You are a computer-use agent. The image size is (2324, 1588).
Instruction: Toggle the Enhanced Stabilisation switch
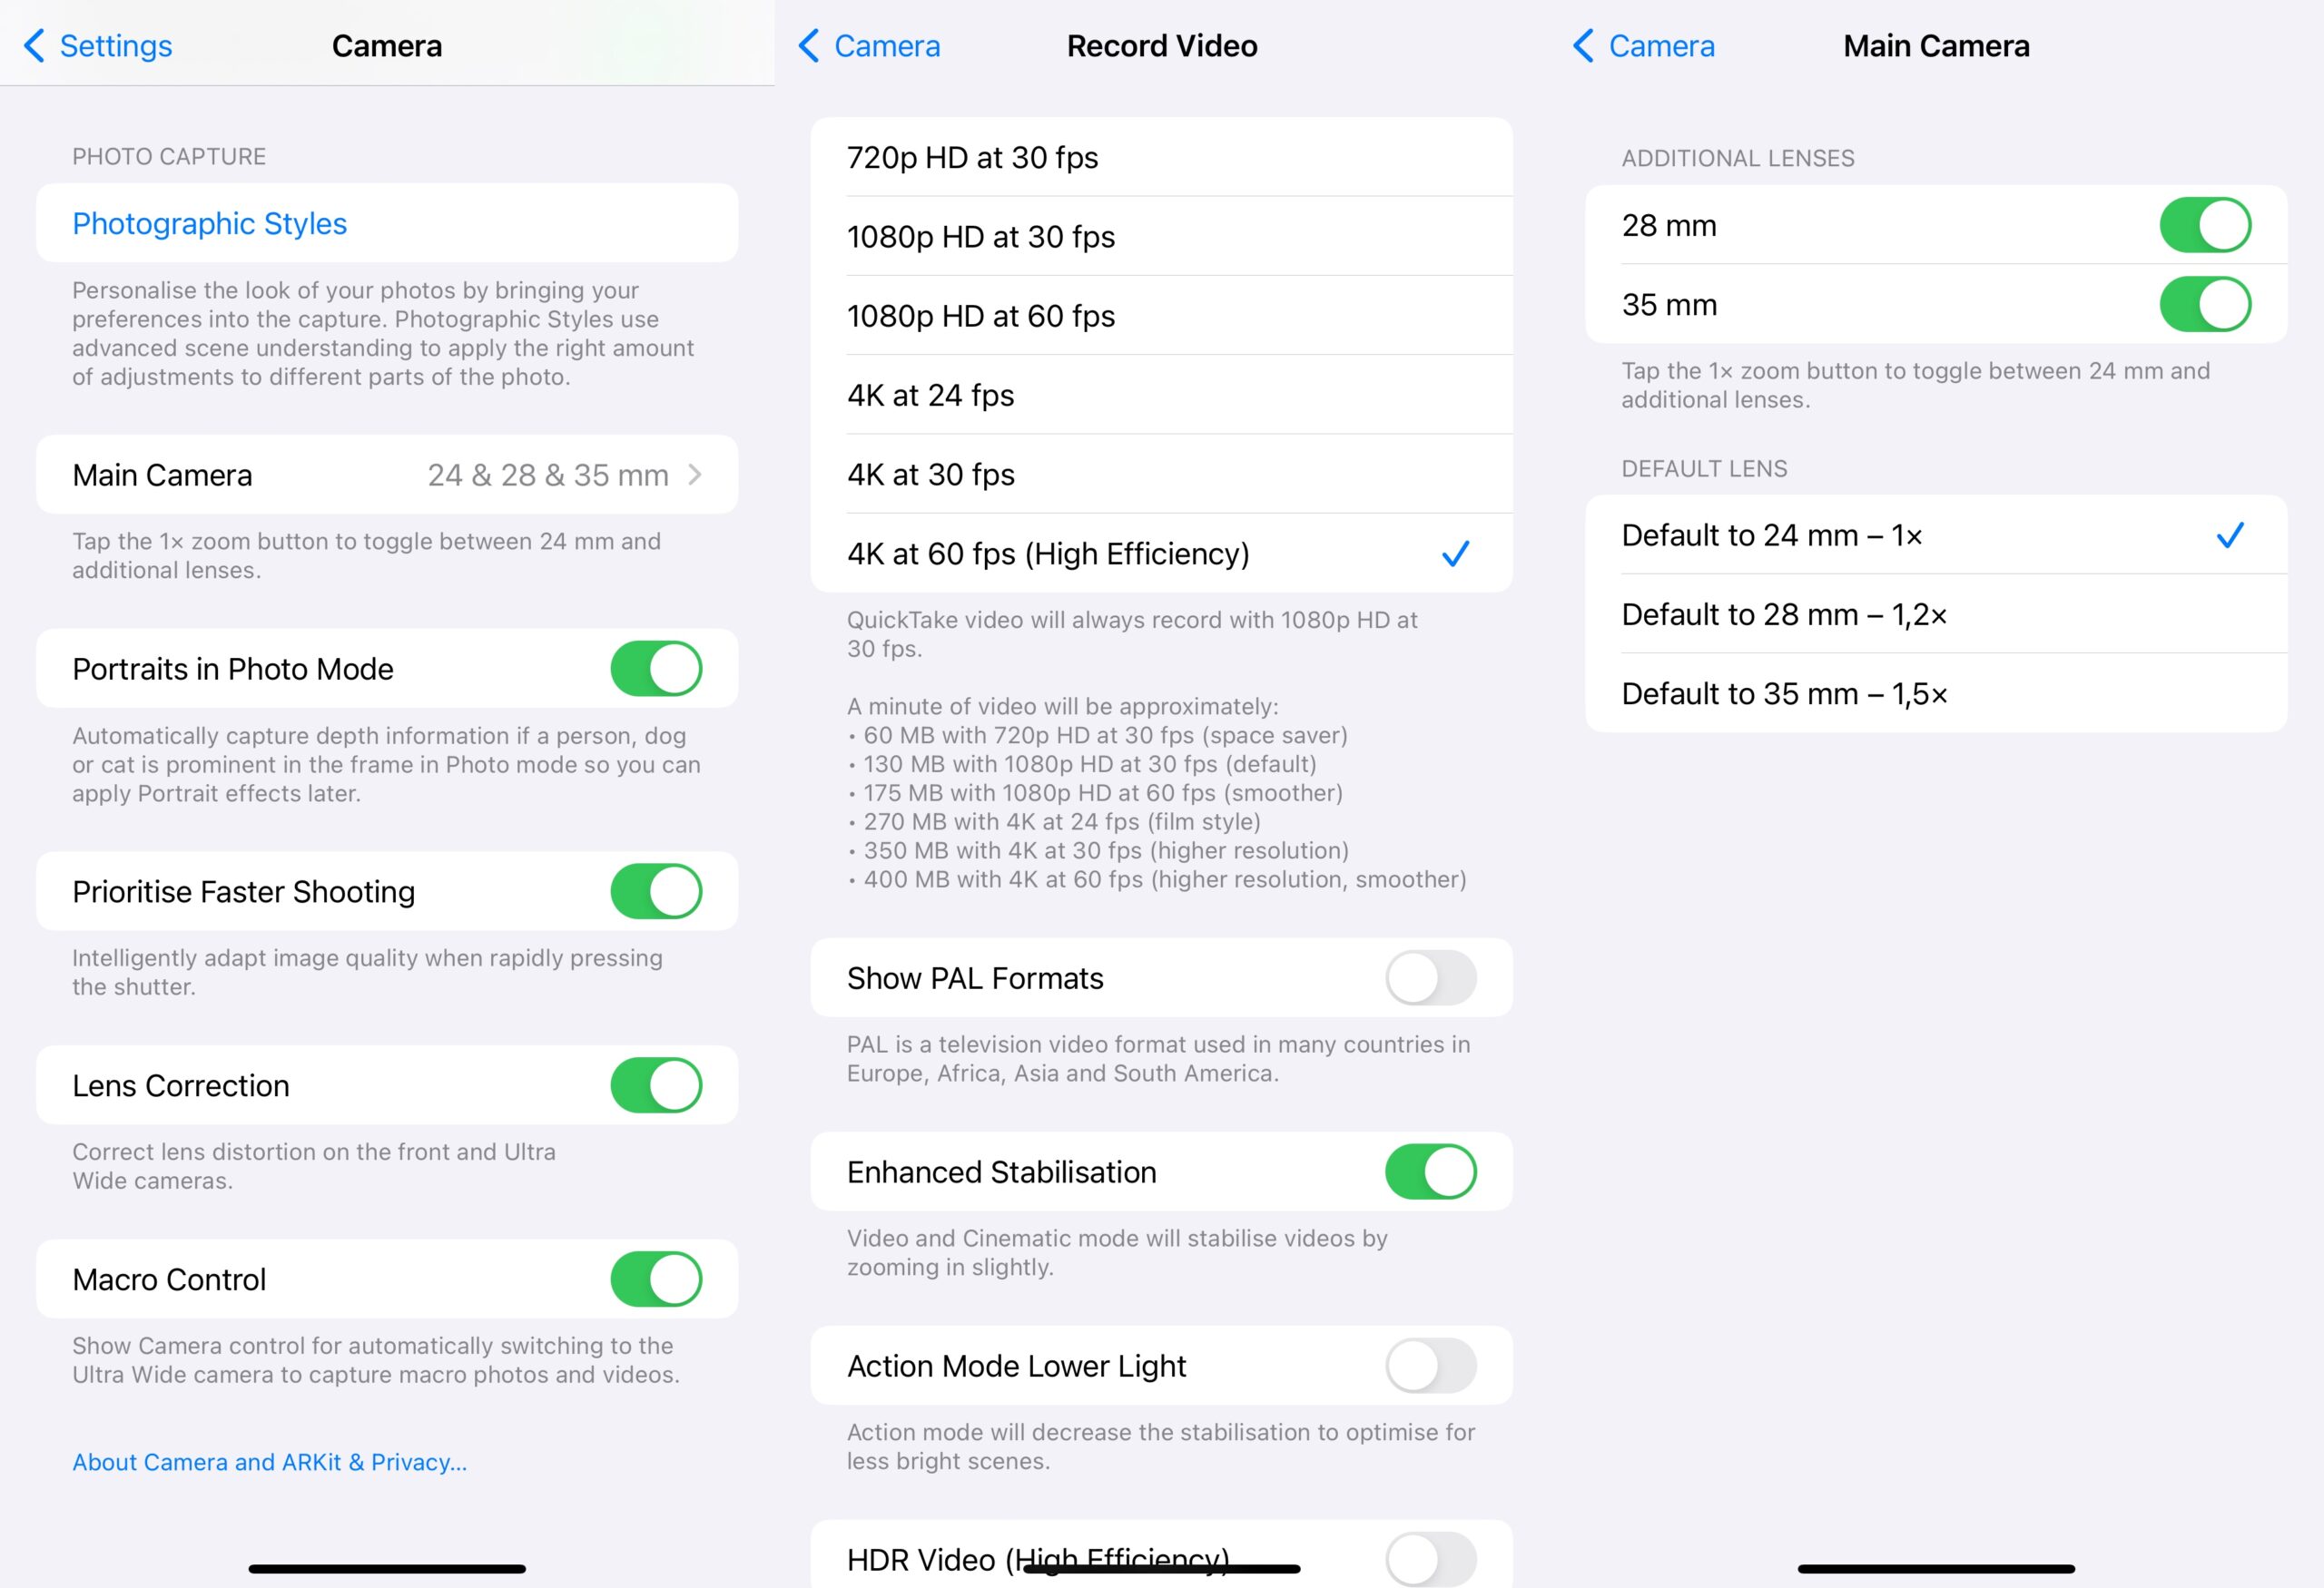point(1430,1171)
